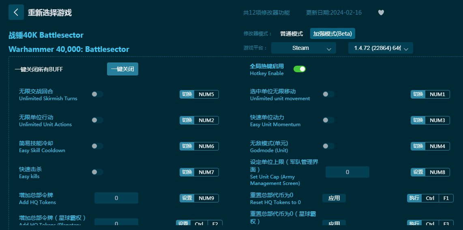
Task: Click the 一键关闭 button
Action: click(x=122, y=69)
